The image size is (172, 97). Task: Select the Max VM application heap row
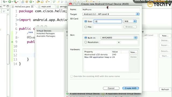(x=106, y=57)
